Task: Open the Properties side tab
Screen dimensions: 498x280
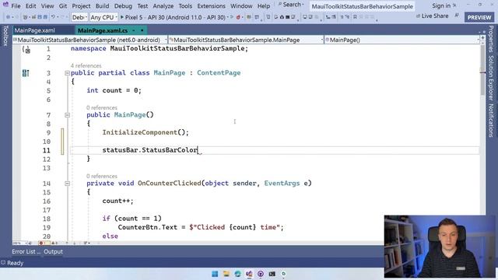Action: (491, 39)
